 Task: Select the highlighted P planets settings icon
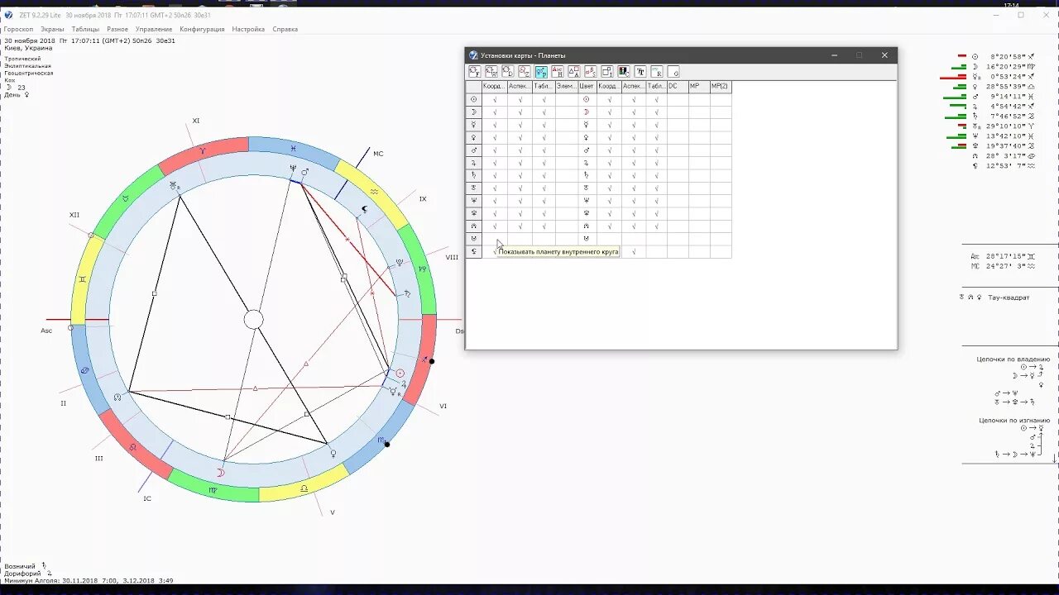(x=541, y=72)
